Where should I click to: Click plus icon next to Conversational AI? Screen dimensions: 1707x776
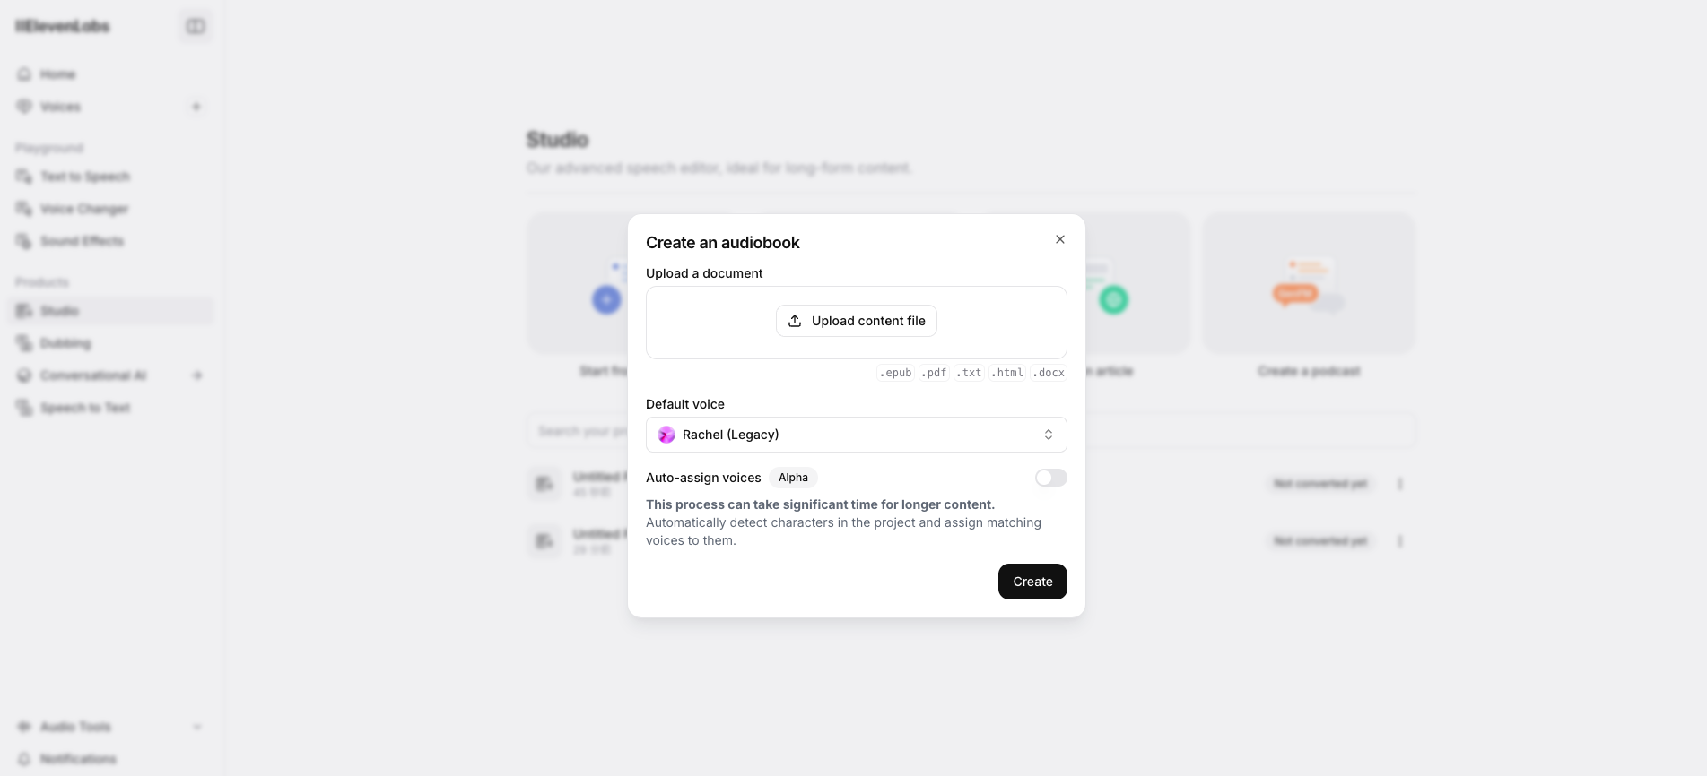[x=197, y=375]
